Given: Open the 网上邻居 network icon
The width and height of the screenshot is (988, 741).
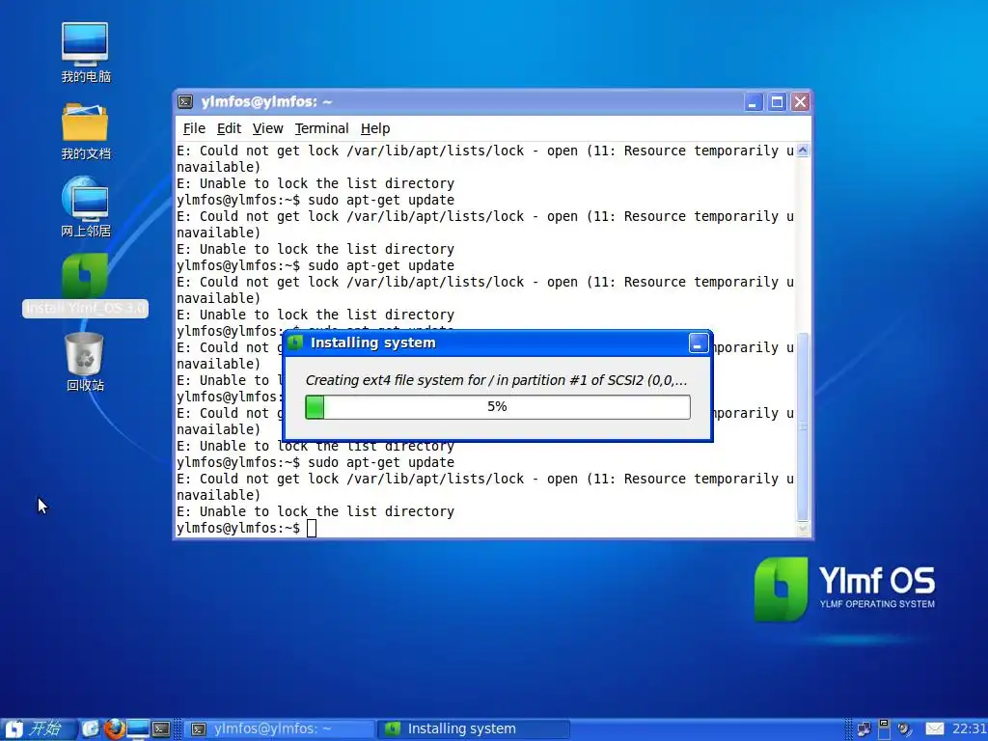Looking at the screenshot, I should click(x=85, y=208).
